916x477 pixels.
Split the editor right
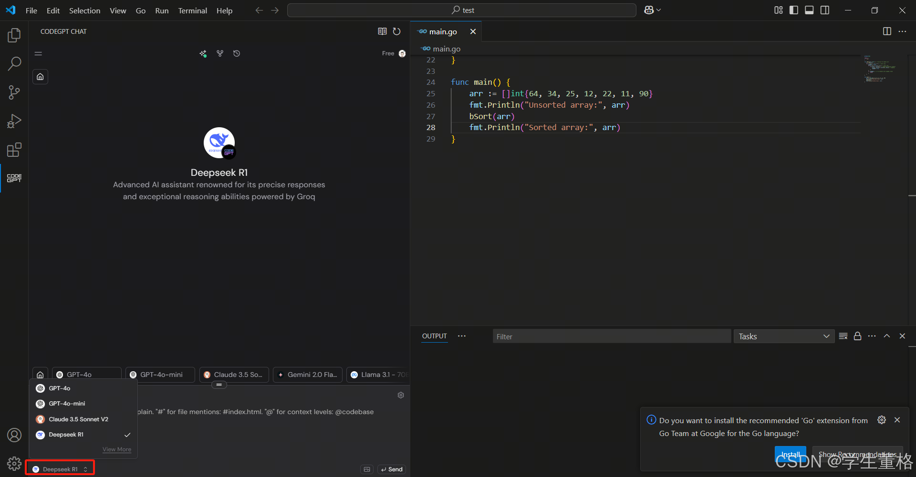(887, 31)
